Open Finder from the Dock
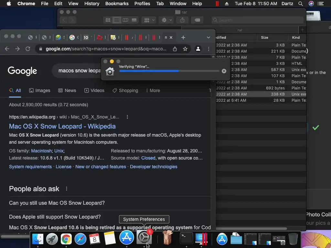This screenshot has height=248, width=331. point(38,239)
